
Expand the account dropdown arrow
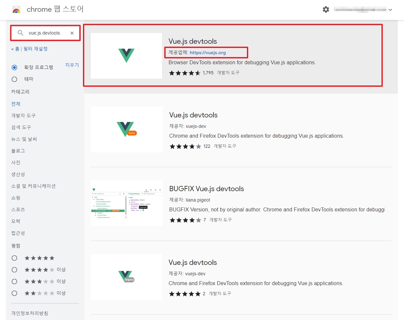(x=390, y=10)
